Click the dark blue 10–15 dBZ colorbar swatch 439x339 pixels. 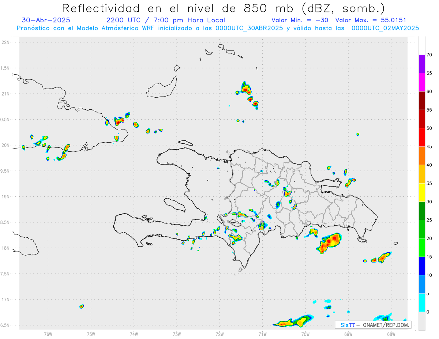(422, 266)
